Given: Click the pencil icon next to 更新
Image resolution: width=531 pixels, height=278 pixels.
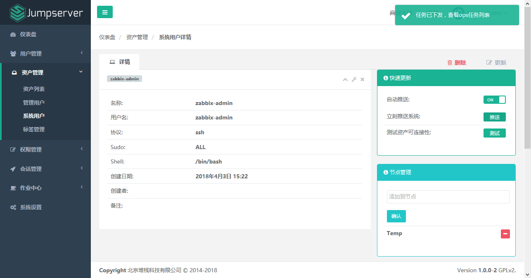Looking at the screenshot, I should pos(489,63).
